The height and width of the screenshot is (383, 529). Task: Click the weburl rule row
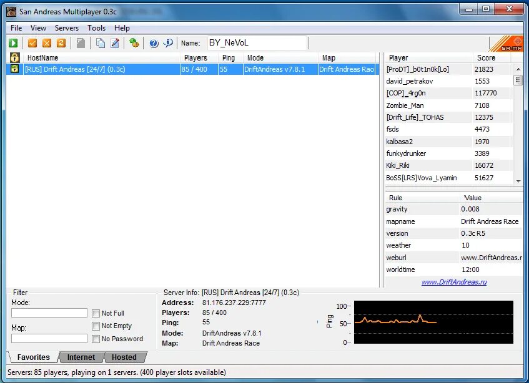pyautogui.click(x=454, y=258)
